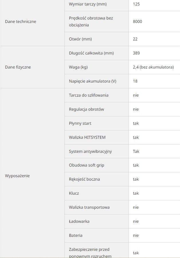Image resolution: width=180 pixels, height=258 pixels.
Task: Select the 'Tarcza do szlifowania' label
Action: [x=89, y=95]
